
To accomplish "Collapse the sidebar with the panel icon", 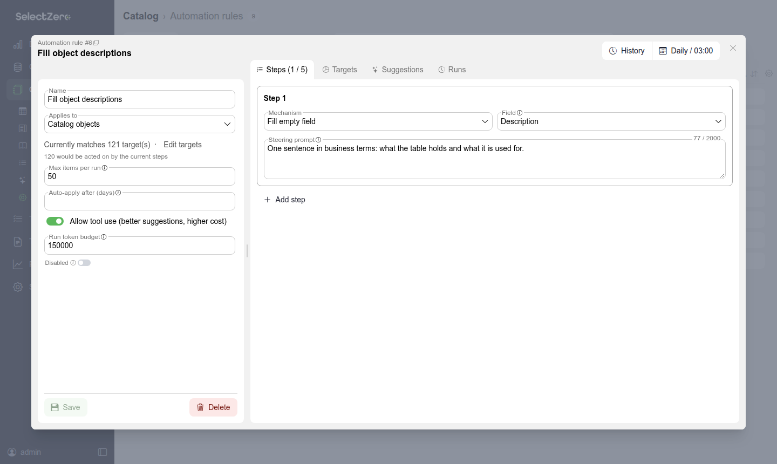I will [x=103, y=452].
